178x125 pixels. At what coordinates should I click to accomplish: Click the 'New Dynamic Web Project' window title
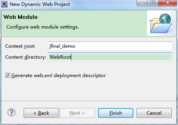coord(39,4)
